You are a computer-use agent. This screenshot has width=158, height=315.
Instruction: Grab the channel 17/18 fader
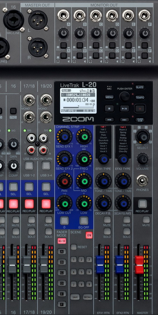[27, 265]
